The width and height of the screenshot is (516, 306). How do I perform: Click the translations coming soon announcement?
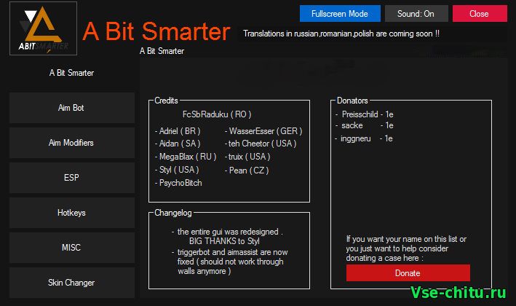(341, 34)
